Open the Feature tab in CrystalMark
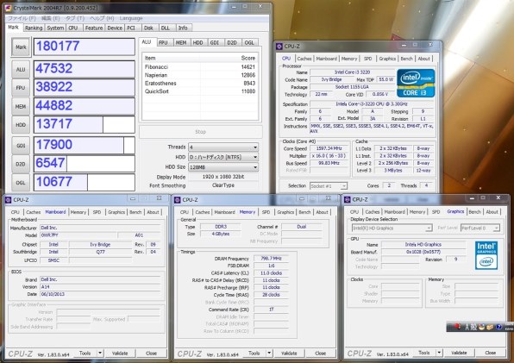Viewport: 514px width, 363px height. [94, 28]
